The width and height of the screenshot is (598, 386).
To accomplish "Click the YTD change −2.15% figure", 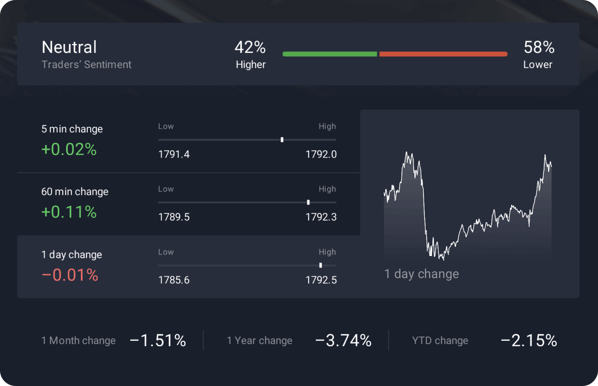I will 529,341.
